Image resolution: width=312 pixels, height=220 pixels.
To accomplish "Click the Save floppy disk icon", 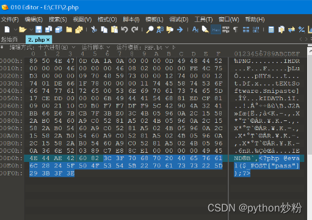I will click(38, 30).
